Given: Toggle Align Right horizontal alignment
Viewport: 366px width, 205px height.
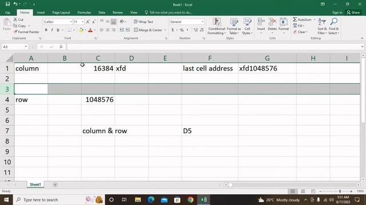Looking at the screenshot, I should (113, 30).
